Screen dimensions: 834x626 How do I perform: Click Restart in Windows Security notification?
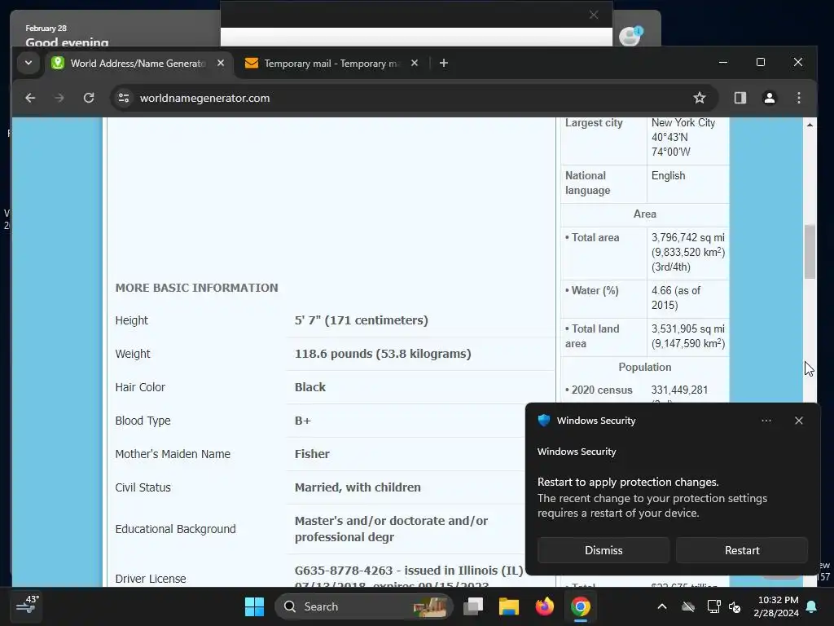pos(741,550)
